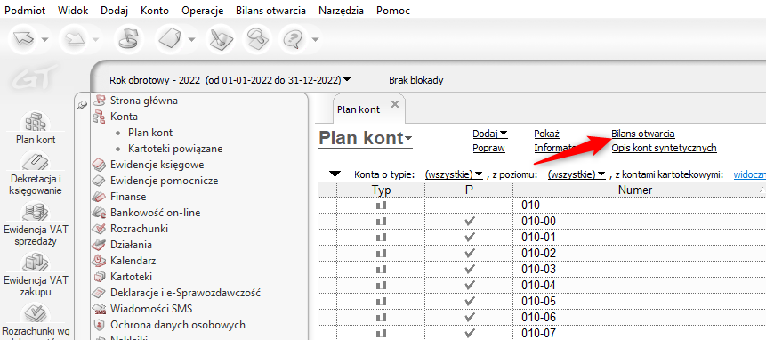
Task: Click the Bilans otwarcia link
Action: point(643,134)
